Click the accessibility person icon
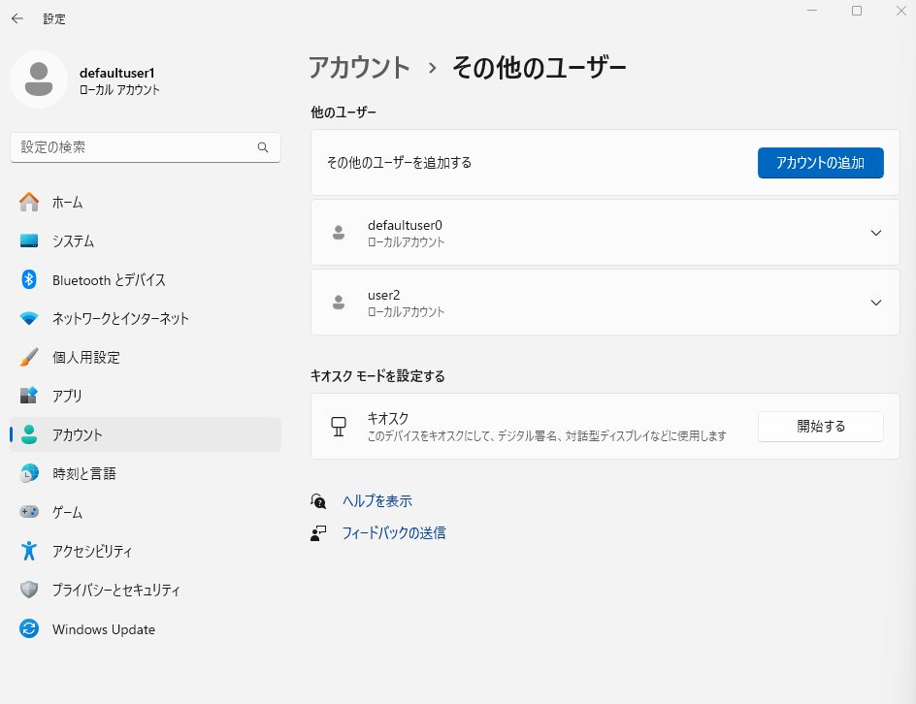This screenshot has width=916, height=704. click(x=29, y=551)
